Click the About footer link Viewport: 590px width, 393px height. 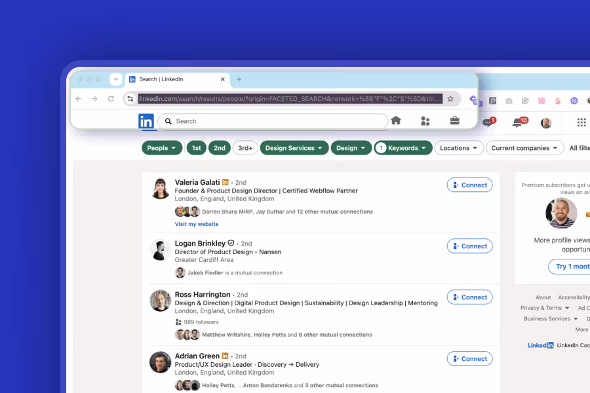point(543,297)
